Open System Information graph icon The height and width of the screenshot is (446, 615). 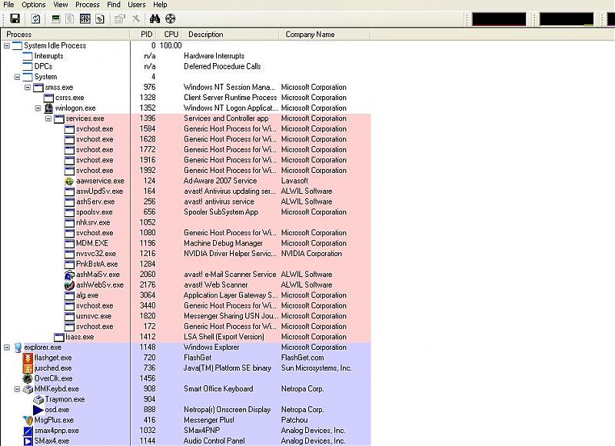(x=56, y=18)
